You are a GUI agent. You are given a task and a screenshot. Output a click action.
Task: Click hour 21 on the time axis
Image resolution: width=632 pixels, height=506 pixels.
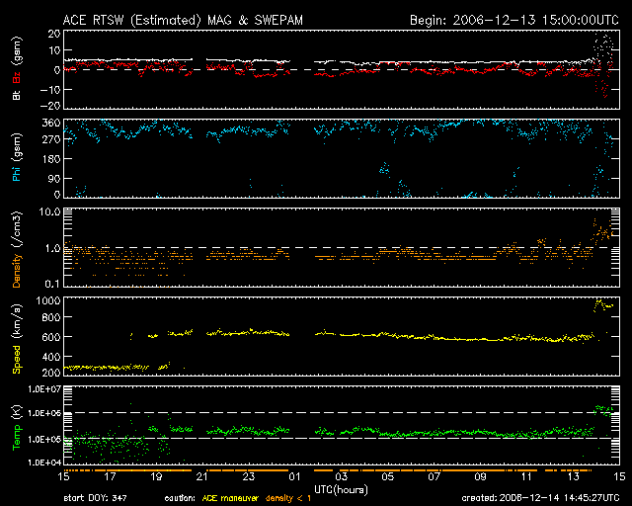201,477
